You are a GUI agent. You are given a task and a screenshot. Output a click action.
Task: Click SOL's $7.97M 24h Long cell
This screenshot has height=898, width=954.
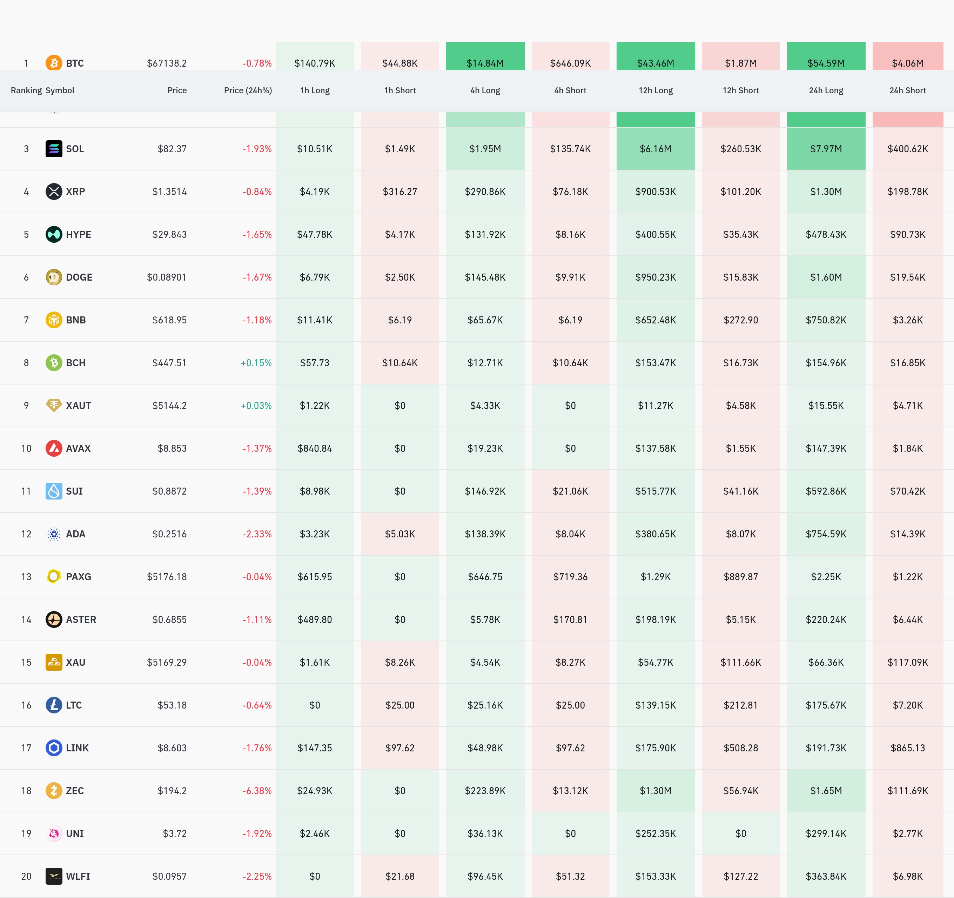[x=826, y=149]
